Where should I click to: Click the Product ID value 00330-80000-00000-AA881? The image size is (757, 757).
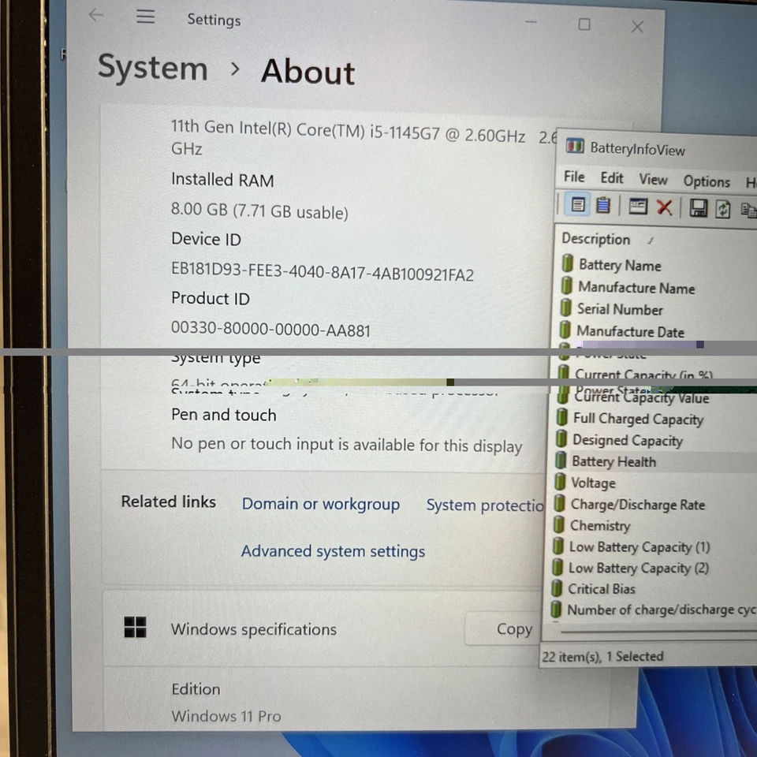click(270, 330)
